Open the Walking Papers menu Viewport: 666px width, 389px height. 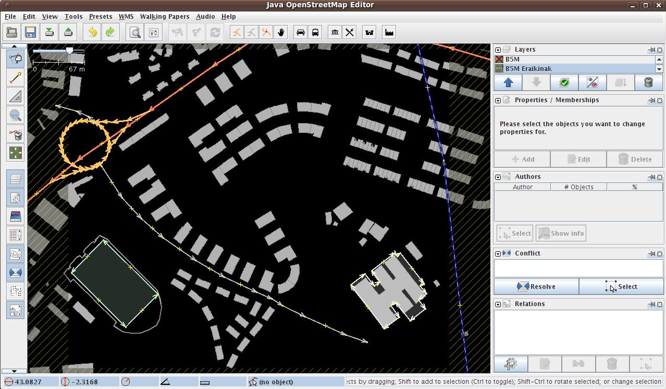click(164, 17)
